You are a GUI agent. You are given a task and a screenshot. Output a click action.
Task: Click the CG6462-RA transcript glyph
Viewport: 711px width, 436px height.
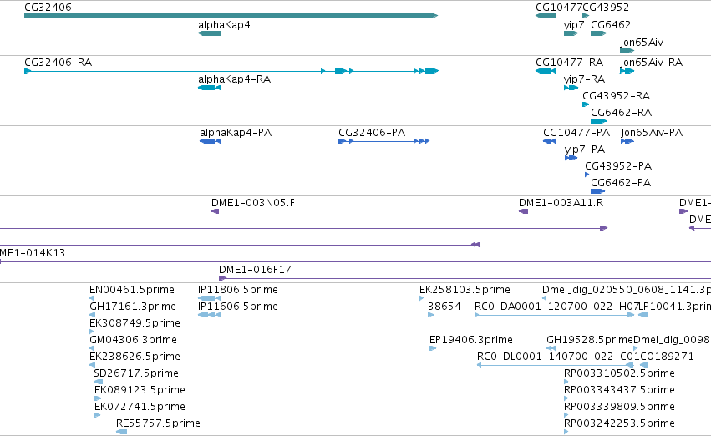[x=598, y=121]
